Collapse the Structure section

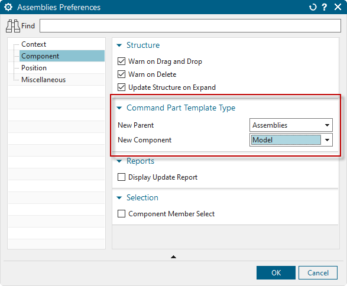(x=119, y=45)
